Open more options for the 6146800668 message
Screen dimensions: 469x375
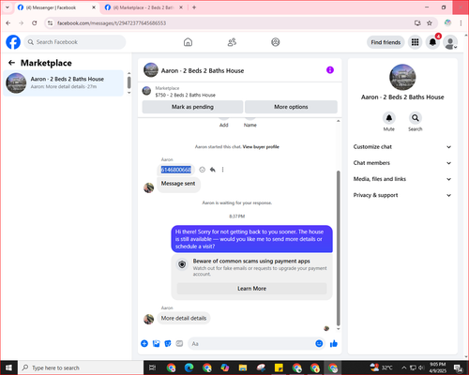tap(222, 170)
